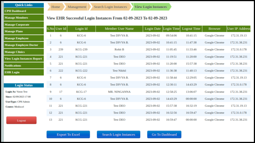The height and width of the screenshot is (143, 255).
Task: Click View Login Instances breadcrumb
Action: click(151, 7)
